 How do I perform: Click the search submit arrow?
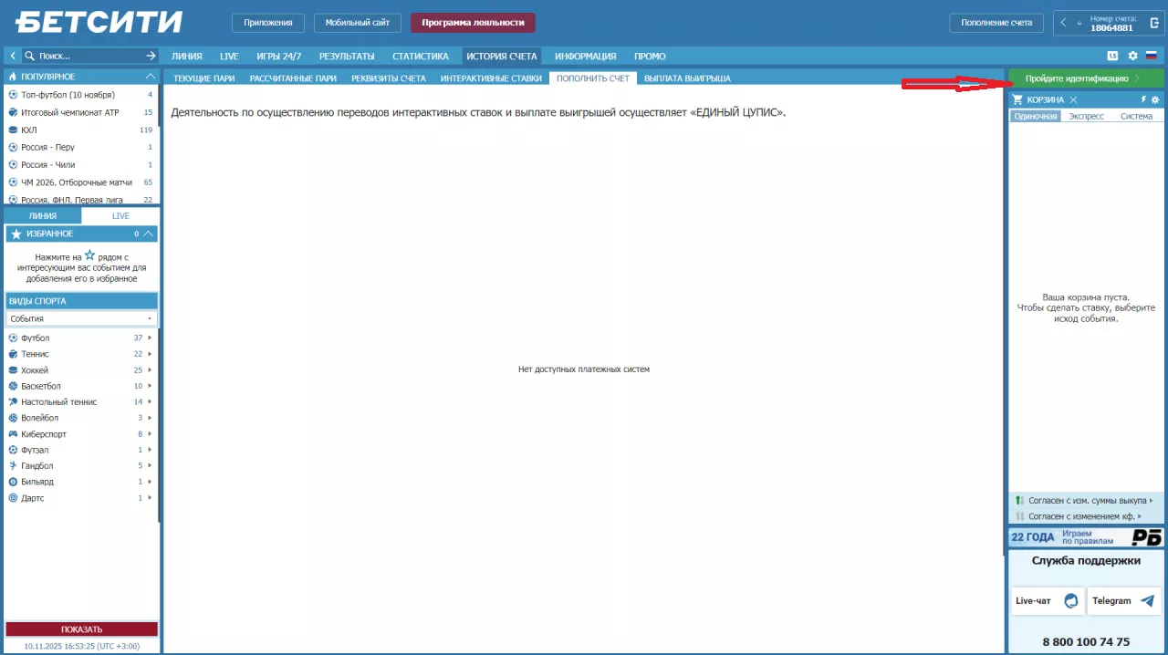click(151, 56)
